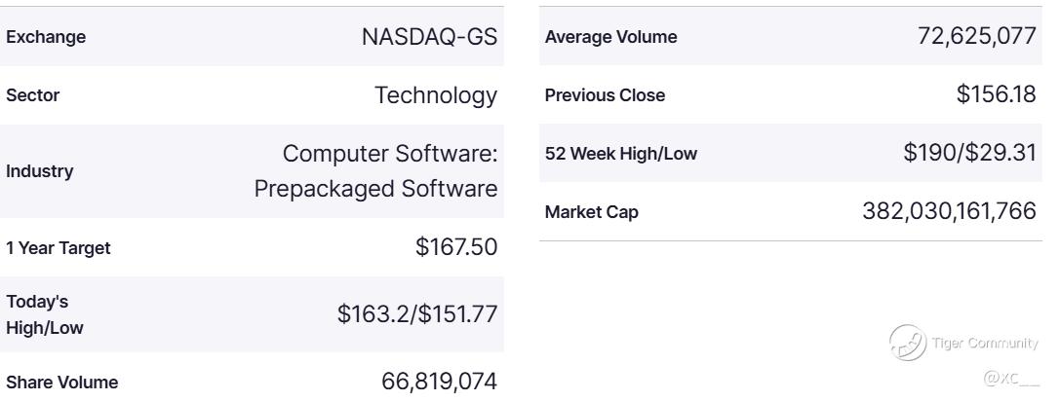Image resolution: width=1060 pixels, height=401 pixels.
Task: Click the 1 Year Target label
Action: pyautogui.click(x=59, y=247)
